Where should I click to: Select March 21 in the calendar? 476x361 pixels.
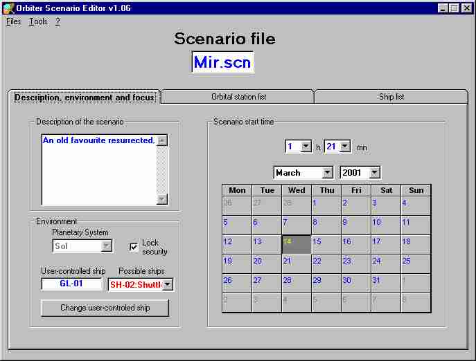point(297,263)
